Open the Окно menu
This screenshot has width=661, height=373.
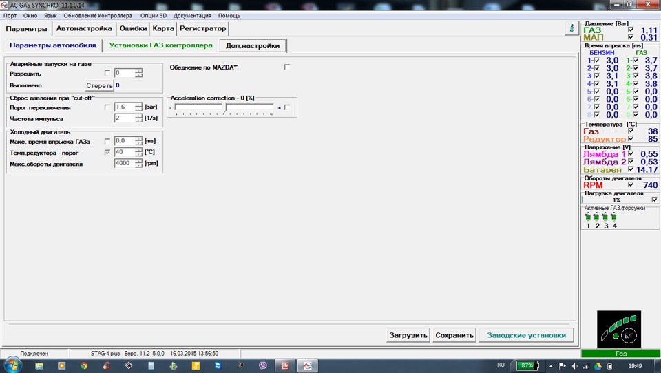30,16
